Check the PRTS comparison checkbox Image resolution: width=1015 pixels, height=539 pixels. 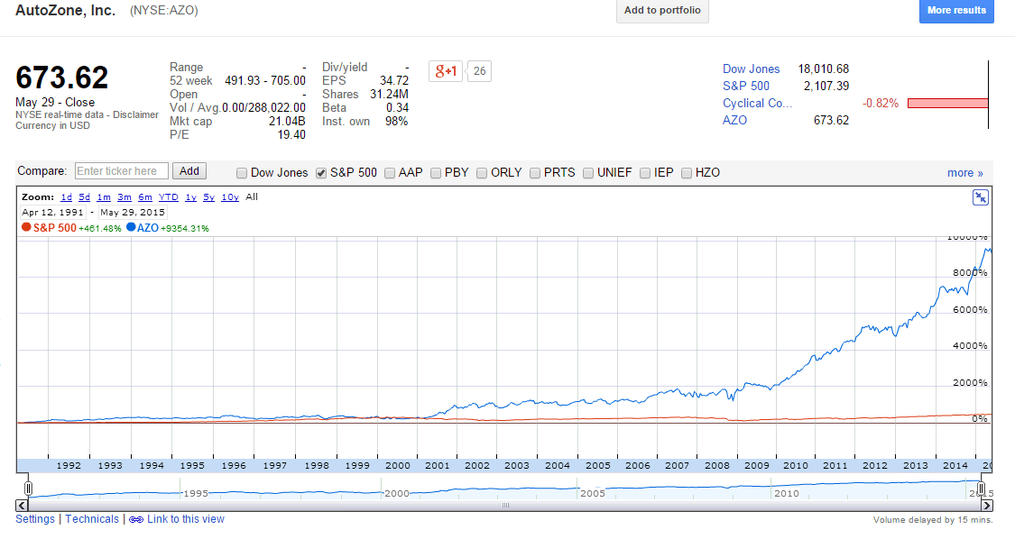535,173
